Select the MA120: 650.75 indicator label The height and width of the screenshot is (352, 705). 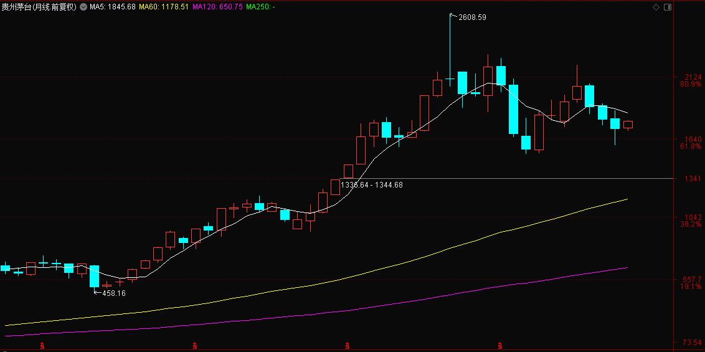(217, 7)
